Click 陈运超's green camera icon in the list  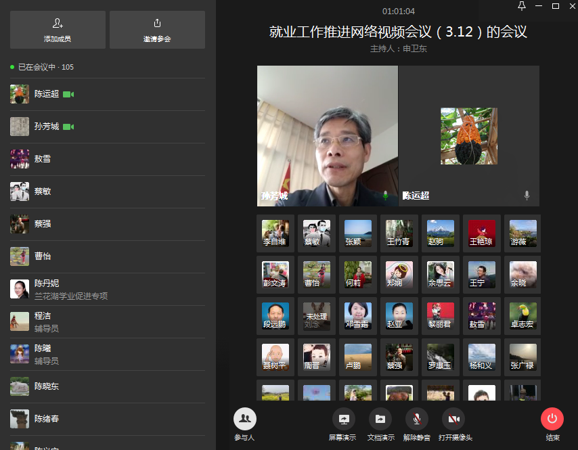(x=68, y=94)
